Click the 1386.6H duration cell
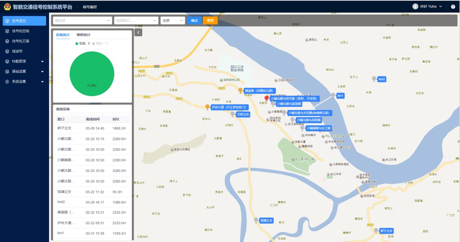Viewport: 460px width, 242px height. click(x=119, y=202)
